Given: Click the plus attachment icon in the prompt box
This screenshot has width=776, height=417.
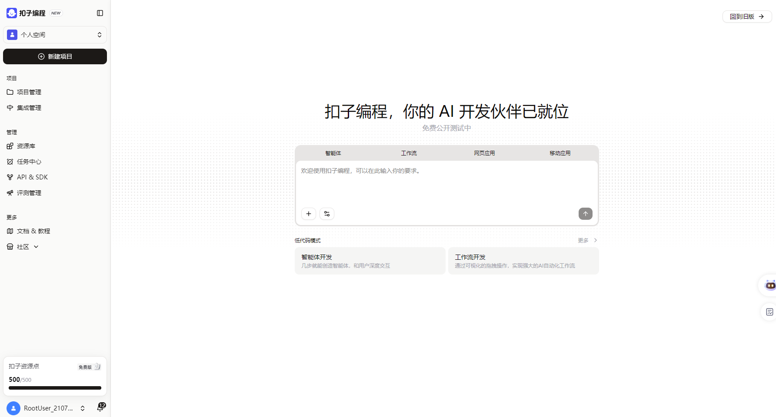Looking at the screenshot, I should click(309, 214).
